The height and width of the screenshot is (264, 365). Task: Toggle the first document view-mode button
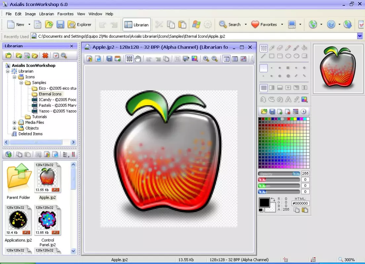coord(226,59)
